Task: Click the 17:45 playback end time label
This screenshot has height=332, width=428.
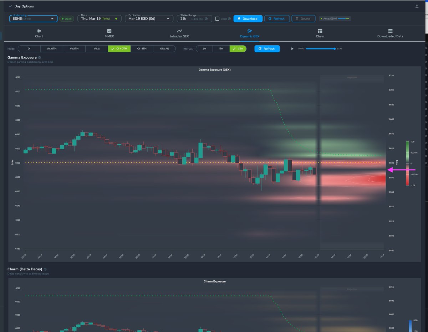Action: click(x=340, y=49)
